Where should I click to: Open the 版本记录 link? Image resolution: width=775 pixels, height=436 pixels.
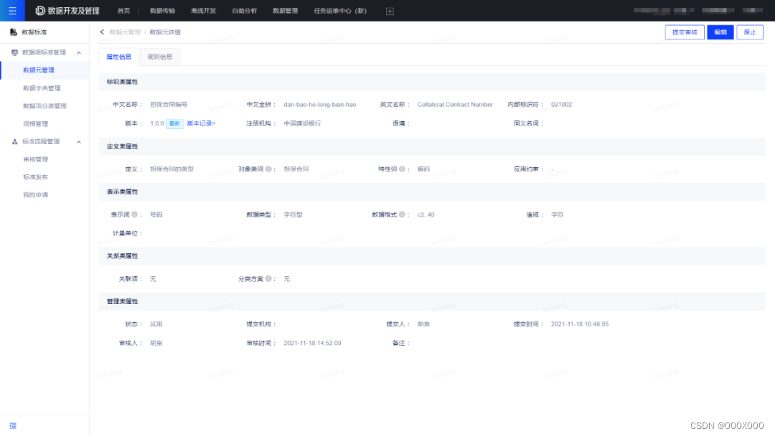(x=201, y=123)
